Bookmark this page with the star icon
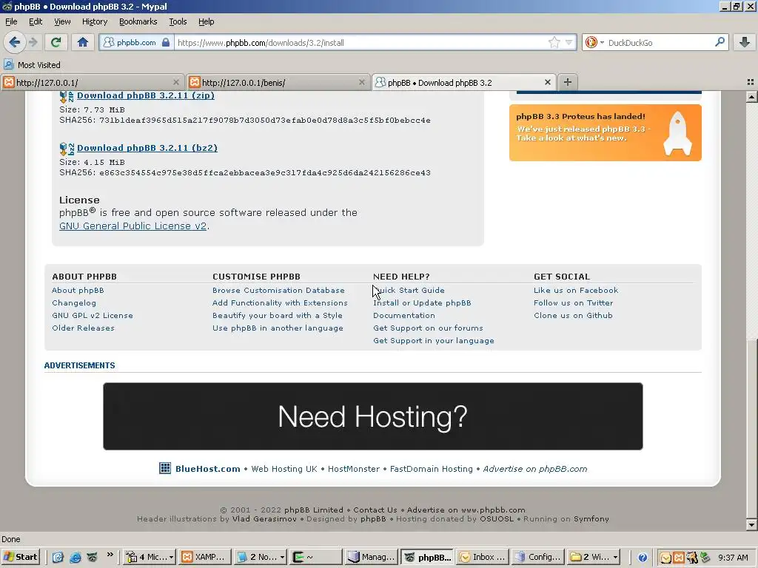The image size is (758, 568). click(x=554, y=42)
